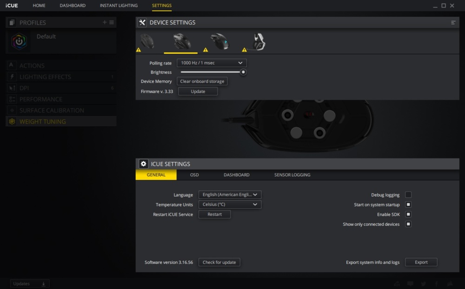The image size is (465, 289).
Task: Open the Sensor Logging tab
Action: (292, 175)
